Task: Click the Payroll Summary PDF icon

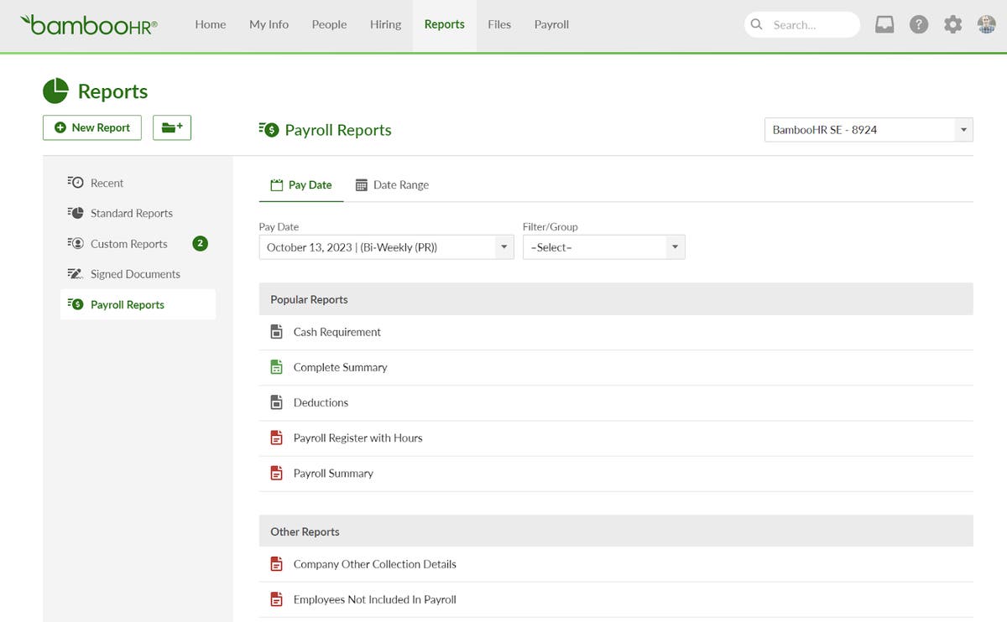Action: (x=276, y=472)
